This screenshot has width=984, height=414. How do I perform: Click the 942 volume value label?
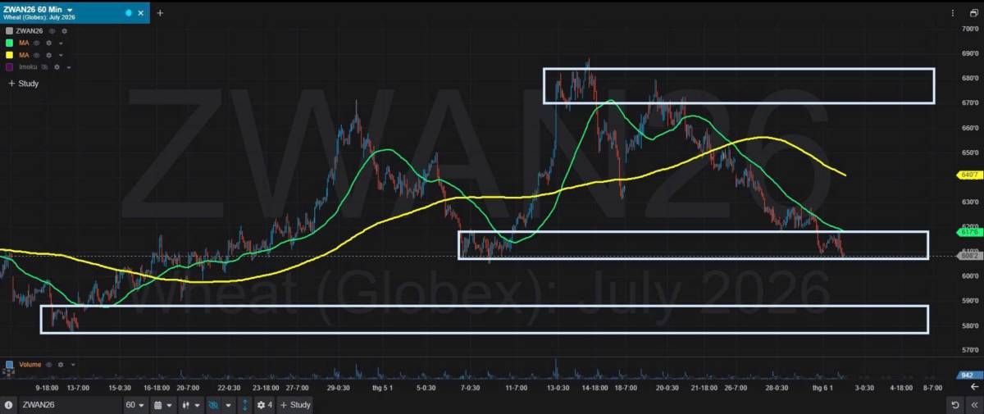(968, 375)
